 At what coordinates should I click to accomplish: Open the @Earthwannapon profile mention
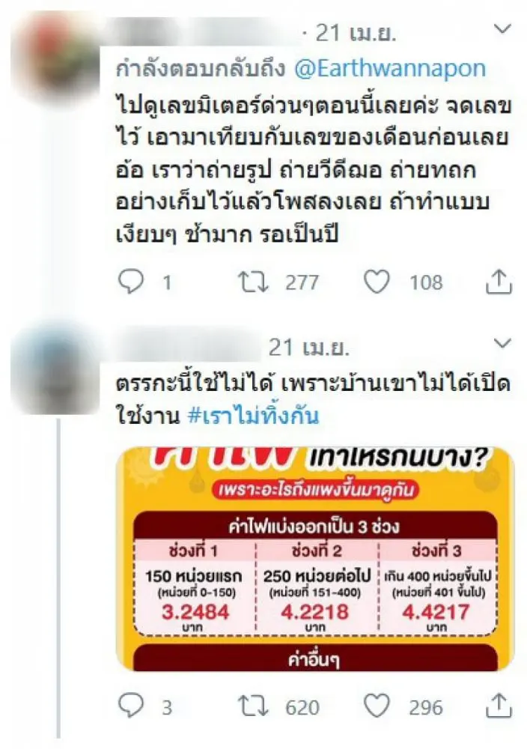point(390,69)
